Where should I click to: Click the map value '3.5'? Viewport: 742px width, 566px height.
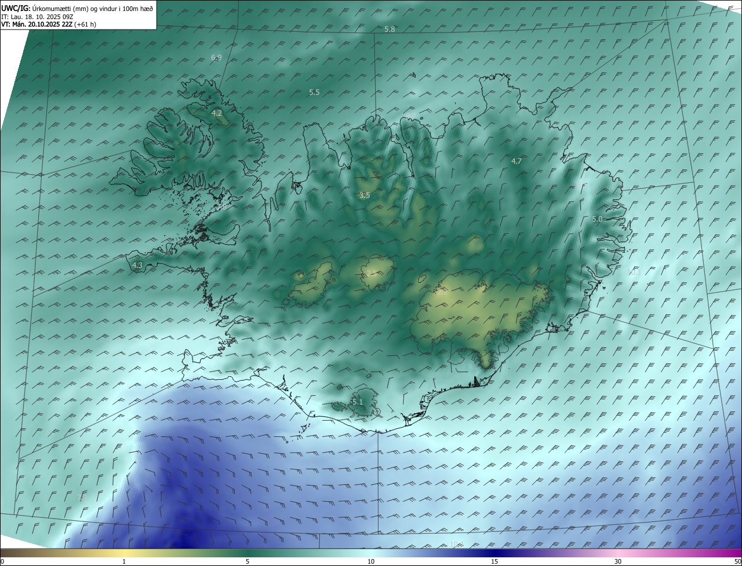tap(365, 196)
